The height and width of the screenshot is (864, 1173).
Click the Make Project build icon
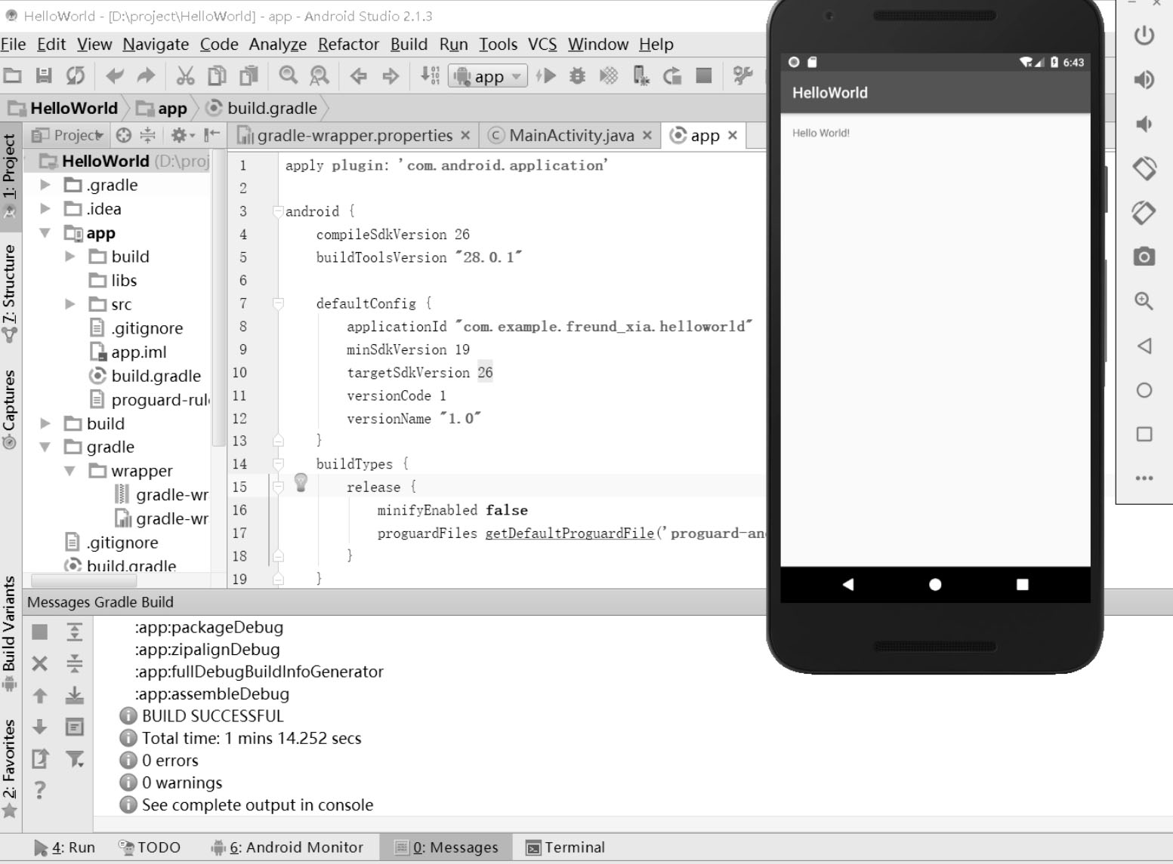[430, 75]
